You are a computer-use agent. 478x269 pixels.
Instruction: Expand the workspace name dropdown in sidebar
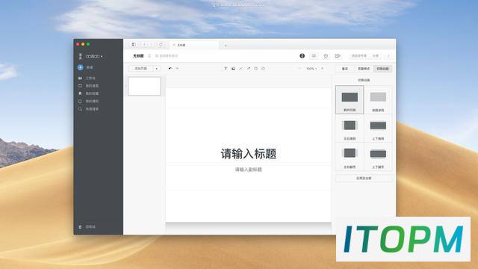(94, 57)
